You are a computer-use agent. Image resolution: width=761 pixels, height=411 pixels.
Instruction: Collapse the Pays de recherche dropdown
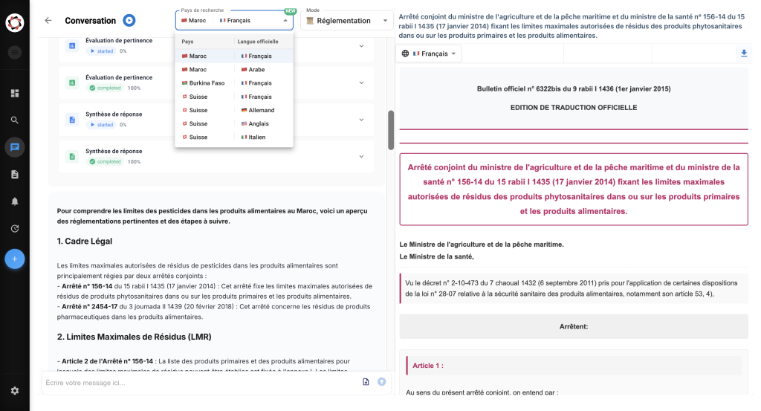click(x=285, y=21)
